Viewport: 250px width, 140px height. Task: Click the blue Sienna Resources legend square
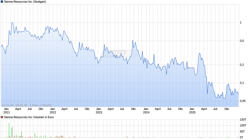coord(2,2)
